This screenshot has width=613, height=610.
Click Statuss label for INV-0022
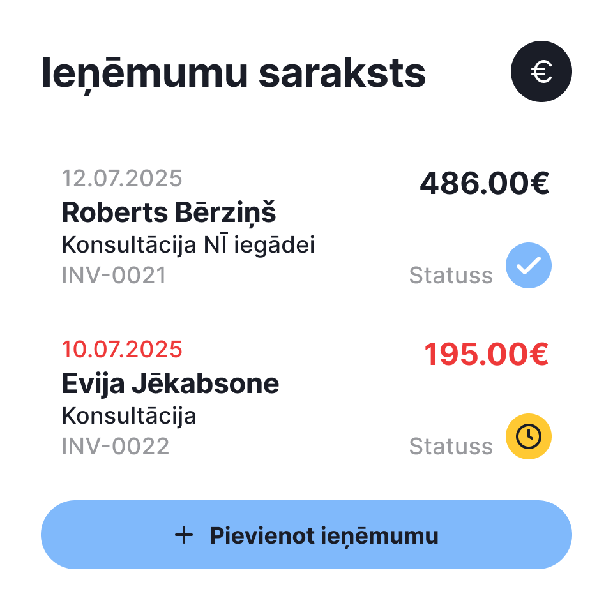pos(451,446)
